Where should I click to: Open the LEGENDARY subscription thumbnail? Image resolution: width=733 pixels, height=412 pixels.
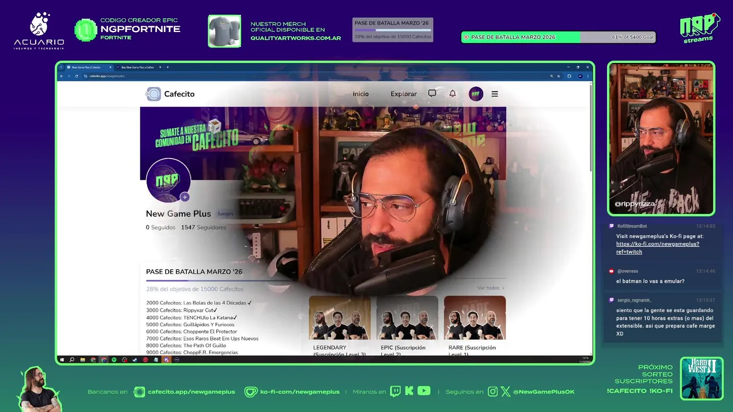[340, 318]
